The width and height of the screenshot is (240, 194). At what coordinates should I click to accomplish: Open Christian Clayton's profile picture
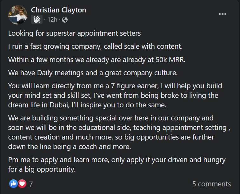tap(18, 15)
